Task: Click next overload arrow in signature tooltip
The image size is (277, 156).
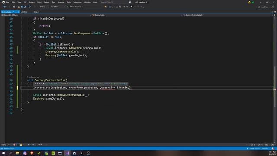Action: 44,84
